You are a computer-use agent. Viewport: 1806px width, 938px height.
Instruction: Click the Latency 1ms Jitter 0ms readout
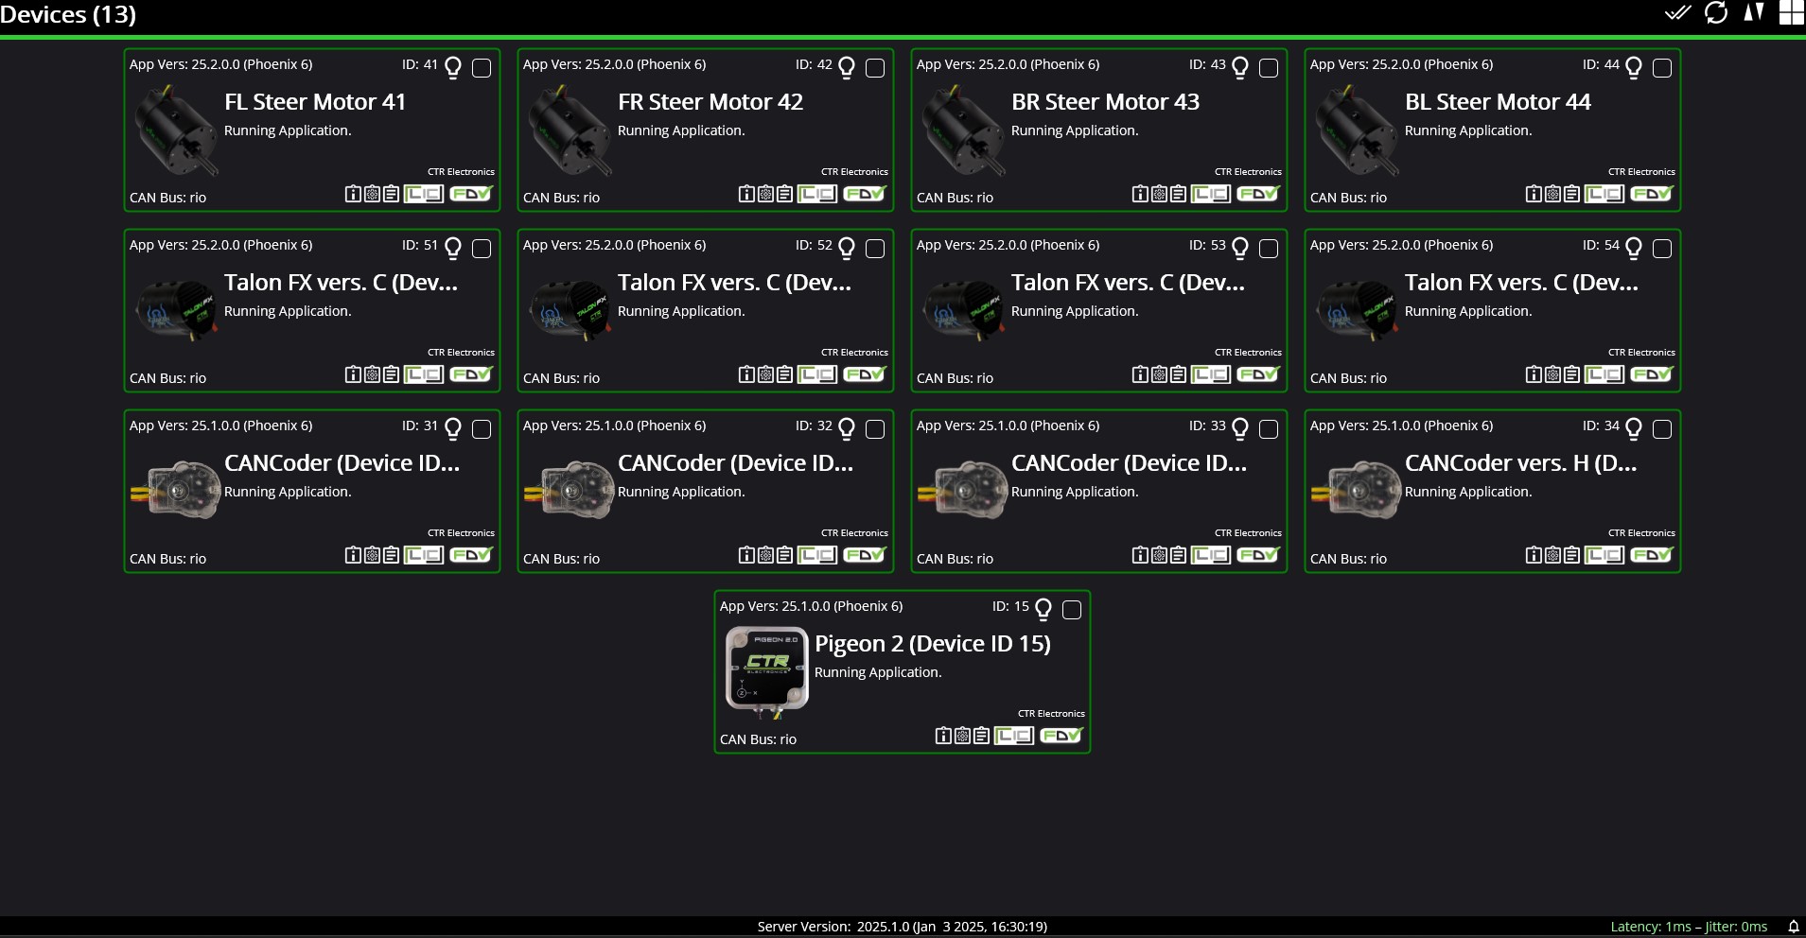pyautogui.click(x=1689, y=927)
